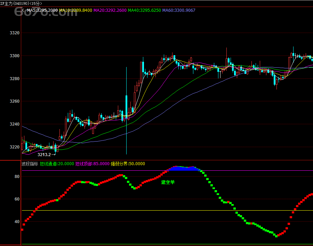The width and height of the screenshot is (313, 246).
Task: Click the 3280 price axis label
Action: [x=15, y=79]
